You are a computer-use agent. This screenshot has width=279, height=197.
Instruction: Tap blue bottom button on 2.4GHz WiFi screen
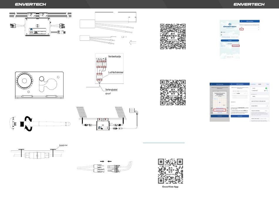click(240, 116)
